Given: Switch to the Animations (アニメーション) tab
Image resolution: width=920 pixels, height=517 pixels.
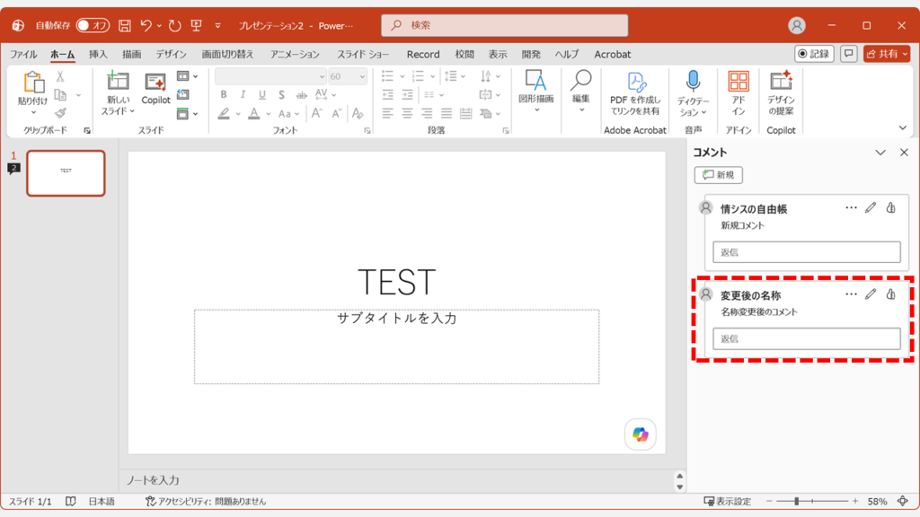Looking at the screenshot, I should pos(295,54).
